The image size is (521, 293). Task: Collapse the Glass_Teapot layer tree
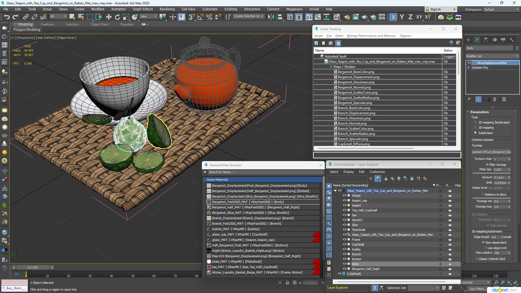tap(335, 191)
